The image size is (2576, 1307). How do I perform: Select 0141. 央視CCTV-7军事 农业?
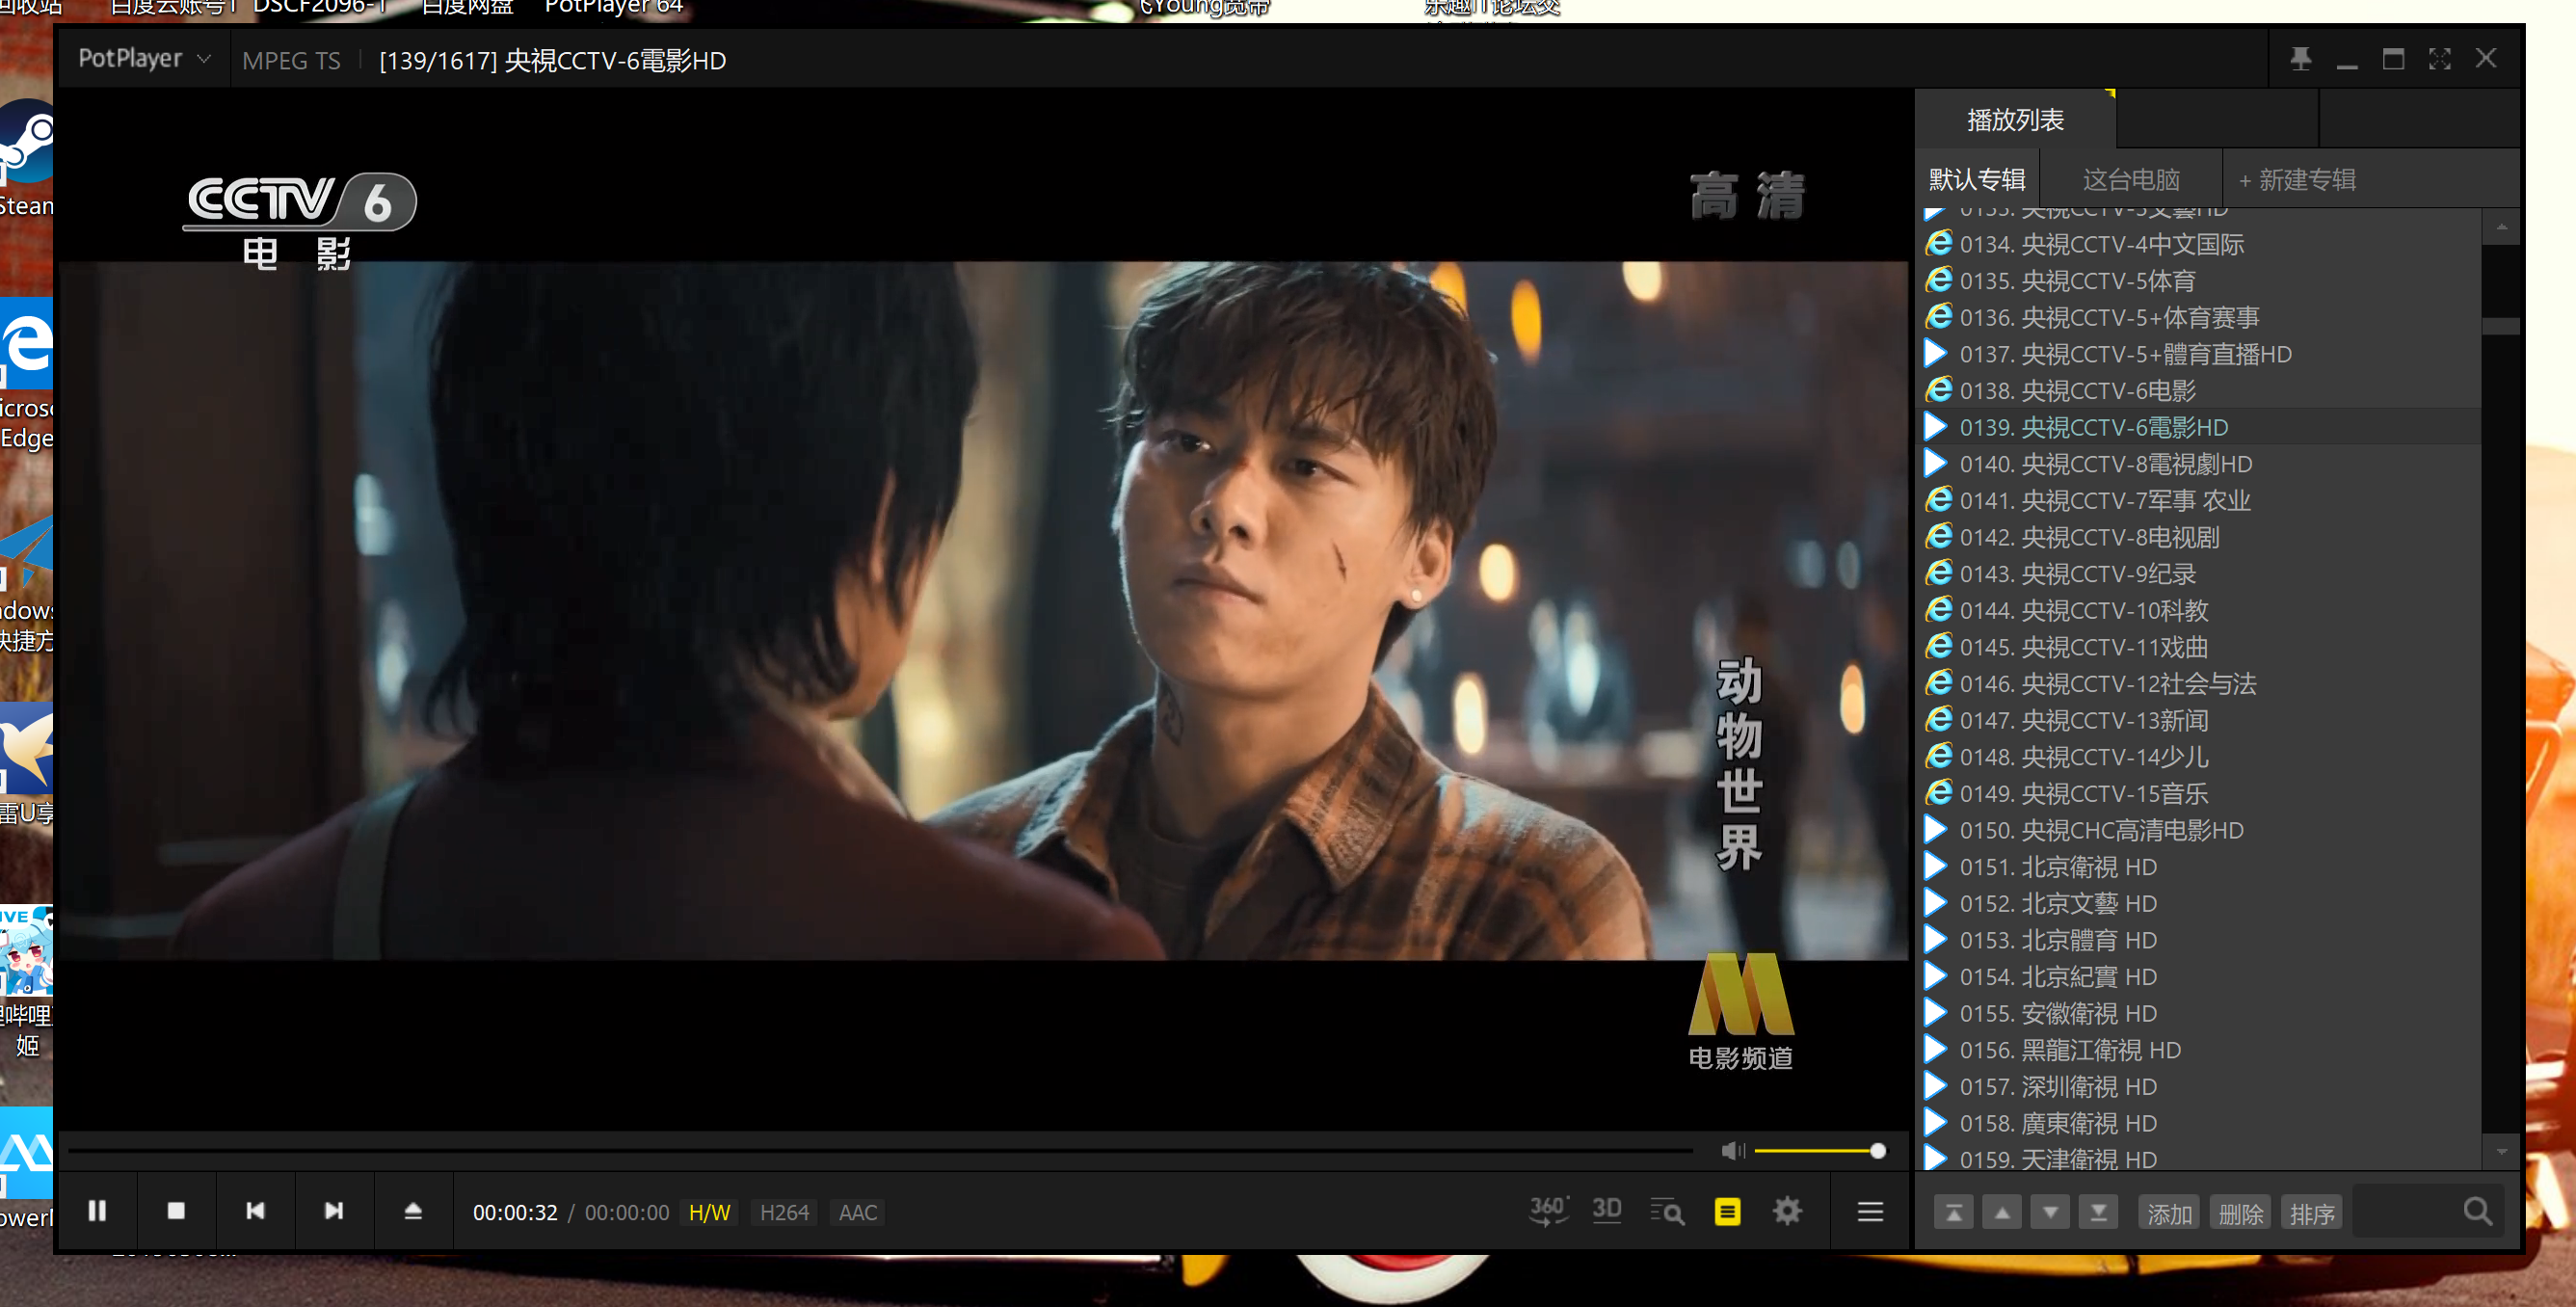(x=2200, y=500)
